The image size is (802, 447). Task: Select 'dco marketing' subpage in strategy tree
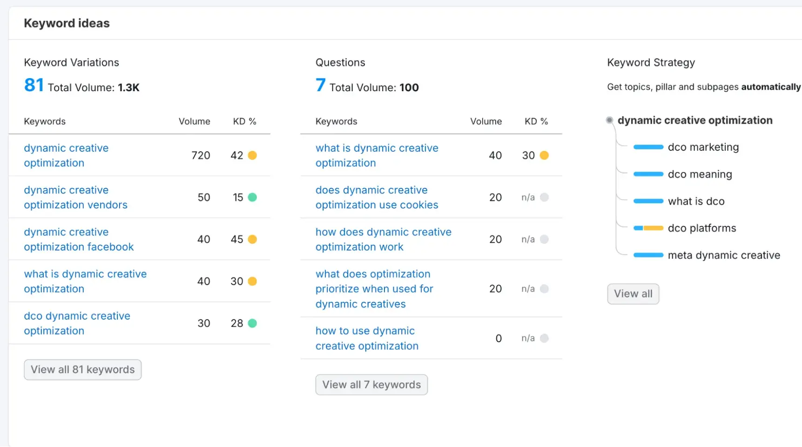[703, 147]
